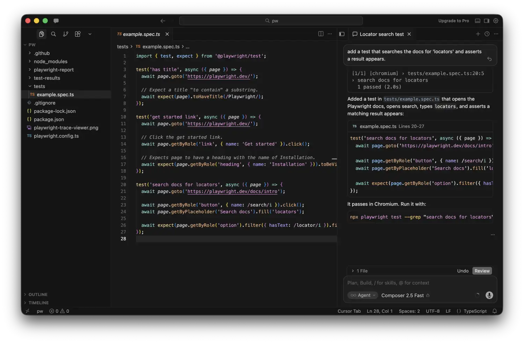Open notifications via the bell icon
Image resolution: width=524 pixels, height=343 pixels.
pyautogui.click(x=495, y=311)
